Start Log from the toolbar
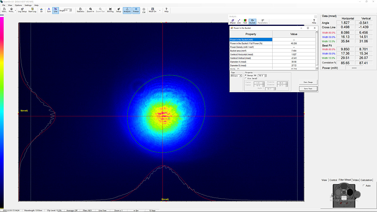Viewport: 377px width, 212px height. pyautogui.click(x=32, y=10)
